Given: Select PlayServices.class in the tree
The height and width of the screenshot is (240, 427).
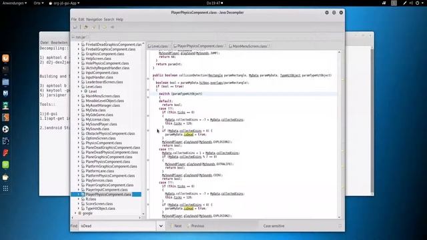Looking at the screenshot, I should click(x=99, y=181).
